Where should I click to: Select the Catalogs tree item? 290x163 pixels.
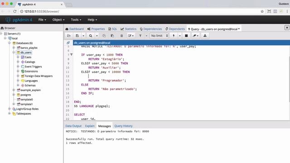pyautogui.click(x=30, y=62)
